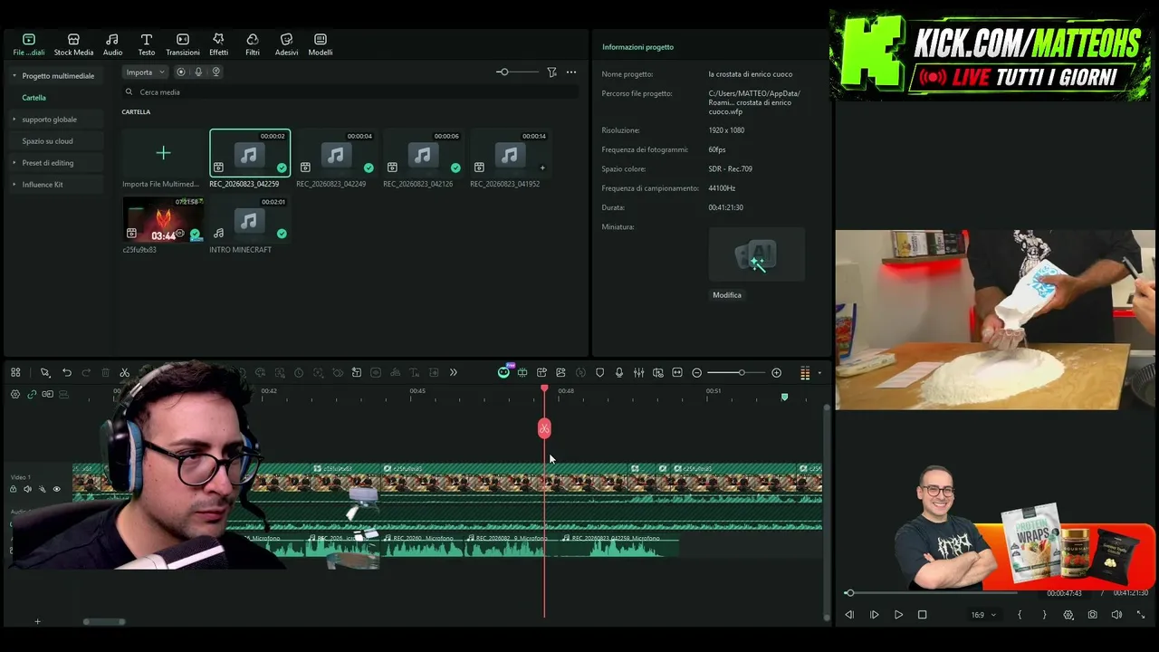
Task: Open the 16:9 aspect ratio dropdown
Action: (983, 615)
